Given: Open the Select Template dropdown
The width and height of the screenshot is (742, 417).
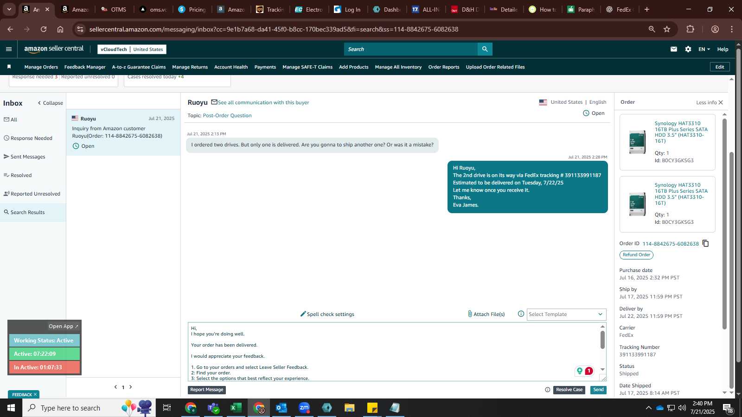Looking at the screenshot, I should 566,314.
